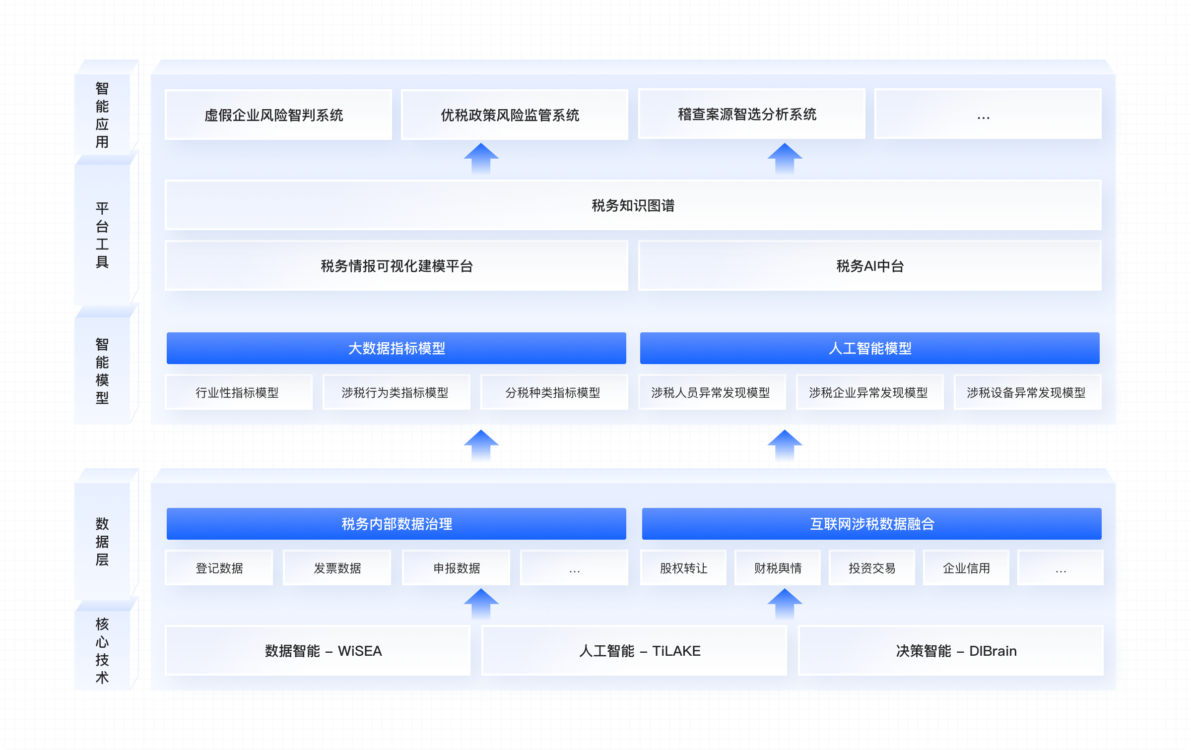Pick the 涉税设备异常发现模型 item
The width and height of the screenshot is (1191, 750).
click(x=1028, y=392)
